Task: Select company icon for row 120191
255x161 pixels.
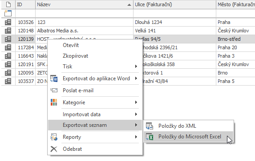Action: tap(8, 64)
